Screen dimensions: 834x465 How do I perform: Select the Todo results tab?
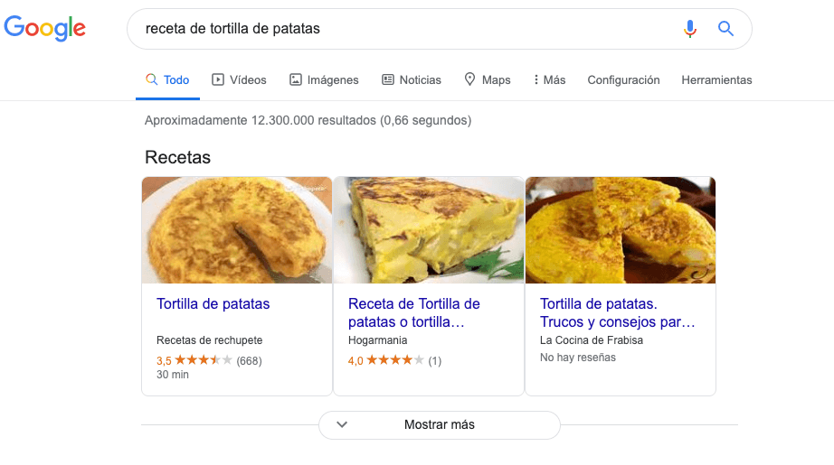click(167, 79)
